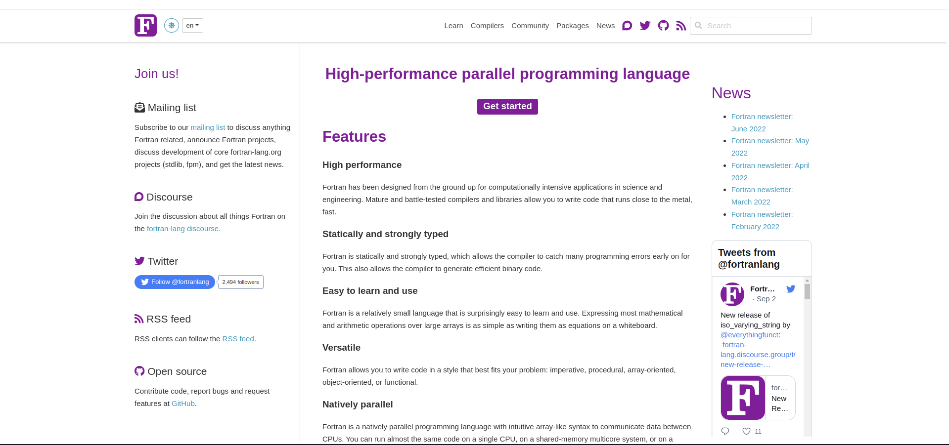Open the Compilers menu item
The height and width of the screenshot is (445, 949).
coord(487,26)
